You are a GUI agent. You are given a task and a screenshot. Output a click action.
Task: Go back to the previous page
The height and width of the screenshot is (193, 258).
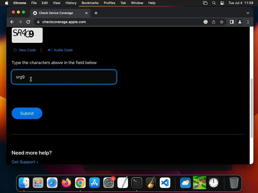pos(12,22)
